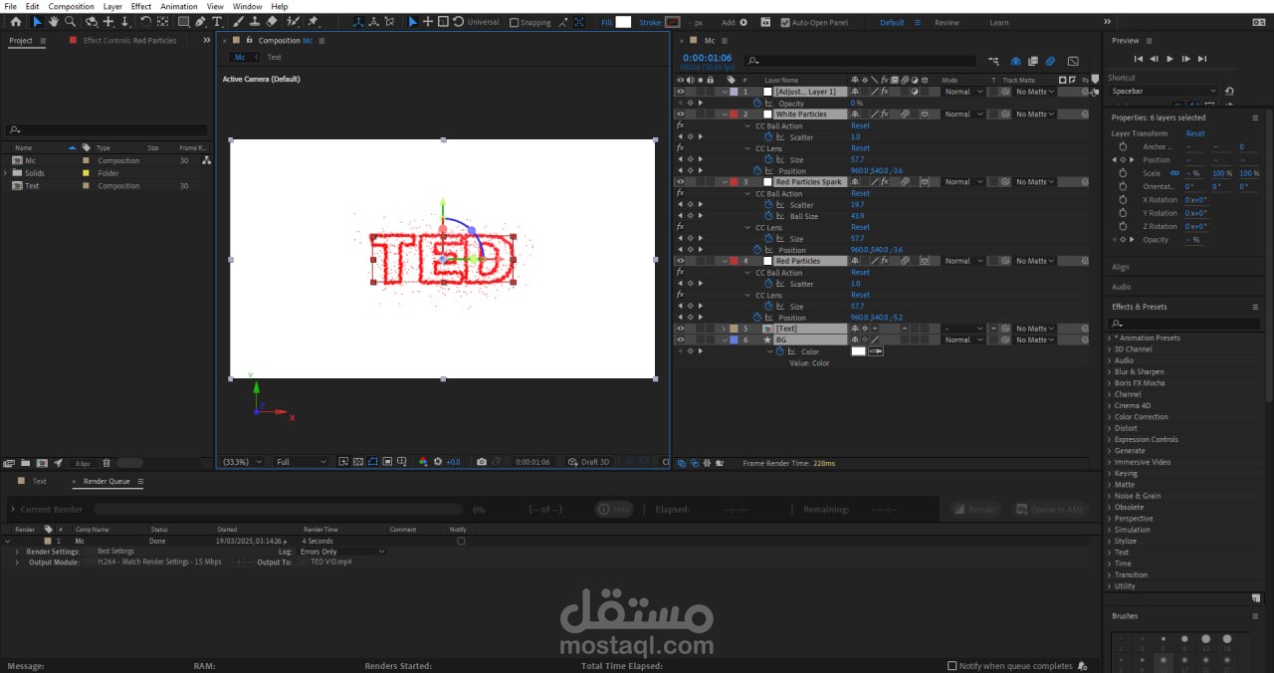
Task: Select the Clone Stamp tool
Action: pyautogui.click(x=255, y=21)
